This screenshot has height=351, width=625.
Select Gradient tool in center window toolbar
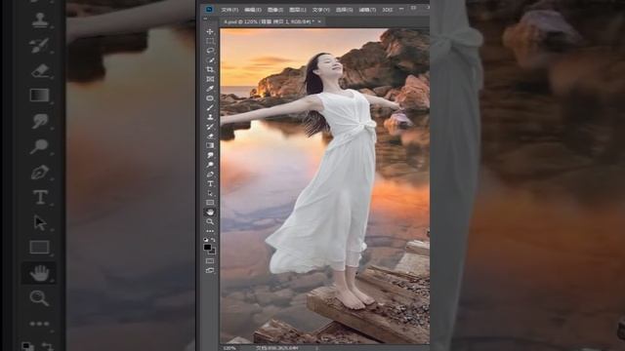(x=210, y=145)
